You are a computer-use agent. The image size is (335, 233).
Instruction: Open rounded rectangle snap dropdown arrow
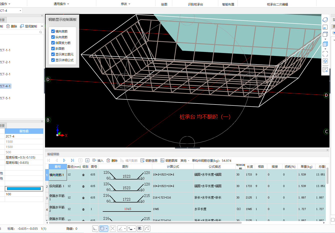106,228
